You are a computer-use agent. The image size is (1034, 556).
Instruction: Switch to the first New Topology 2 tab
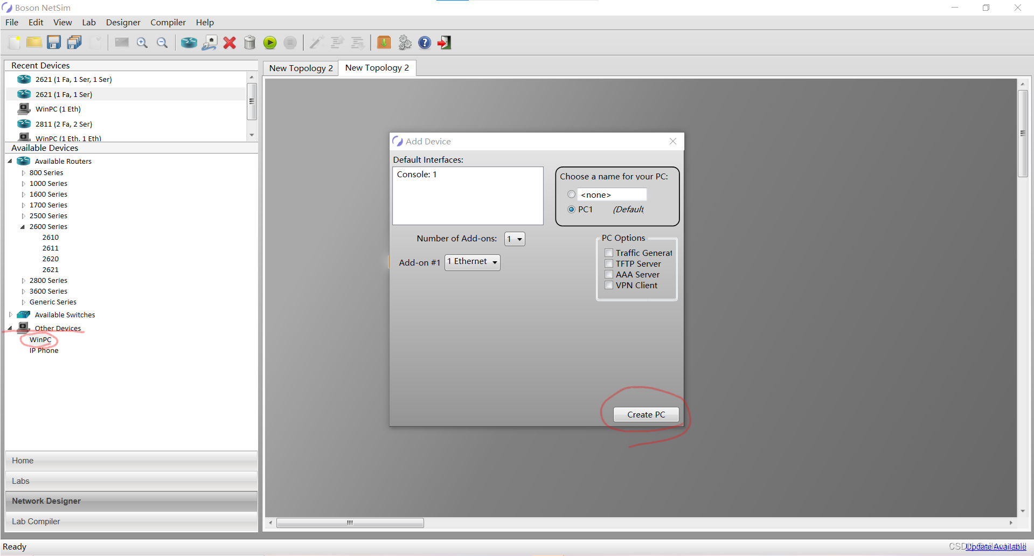coord(301,68)
